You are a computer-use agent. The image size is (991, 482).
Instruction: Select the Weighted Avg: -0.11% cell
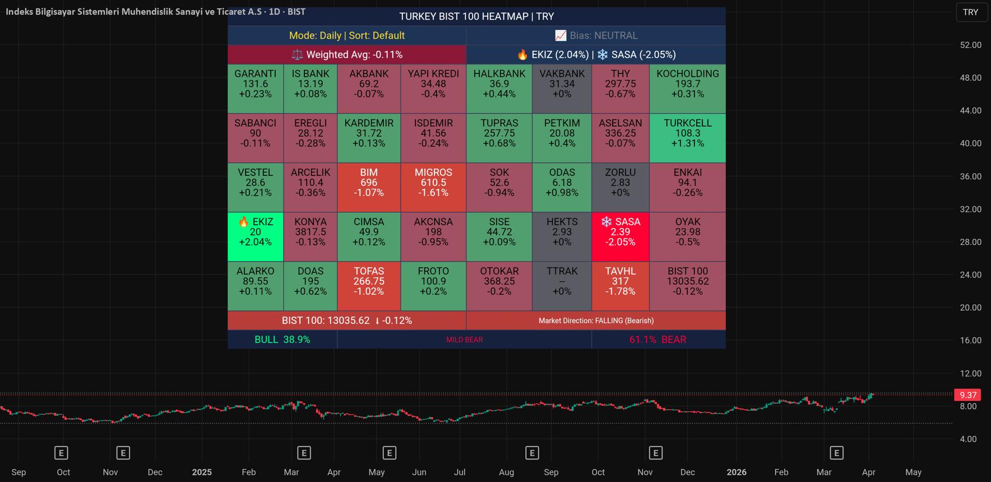(347, 54)
